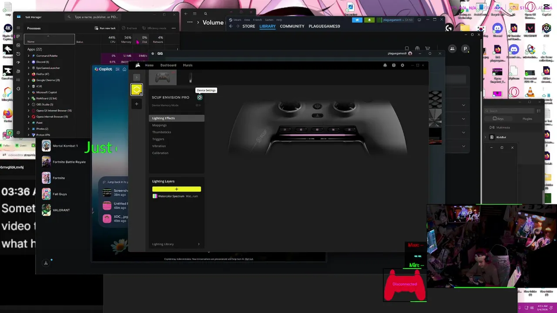Click Run new task in Task Manager
Viewport: 557px width, 313px height.
click(105, 28)
